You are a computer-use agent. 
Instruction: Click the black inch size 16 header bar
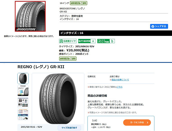click(x=116, y=33)
